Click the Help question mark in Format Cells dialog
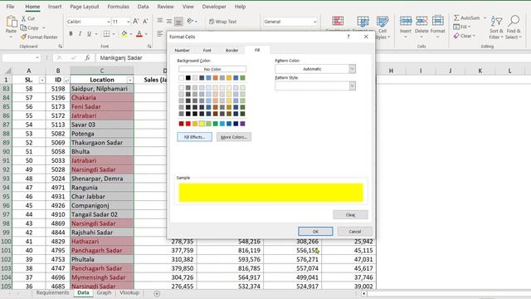 pyautogui.click(x=348, y=37)
